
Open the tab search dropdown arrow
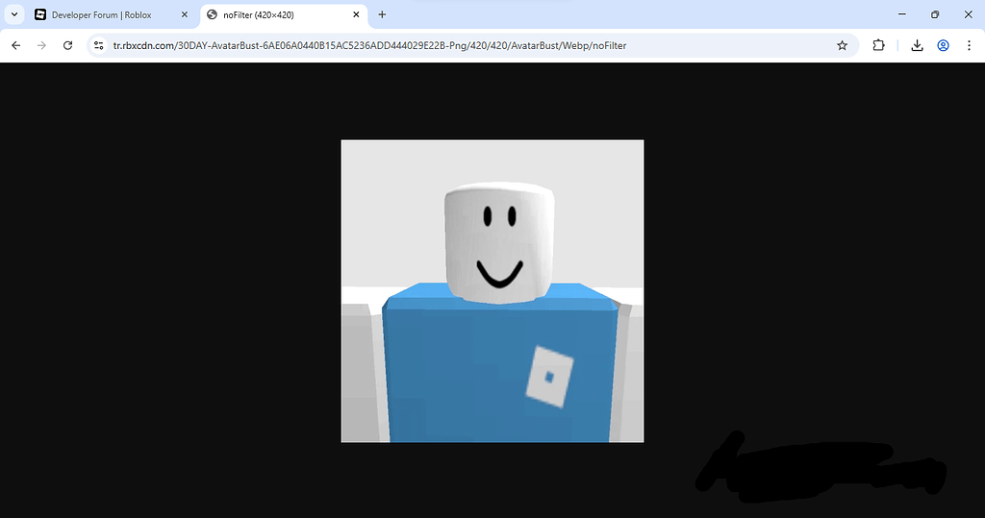(13, 14)
